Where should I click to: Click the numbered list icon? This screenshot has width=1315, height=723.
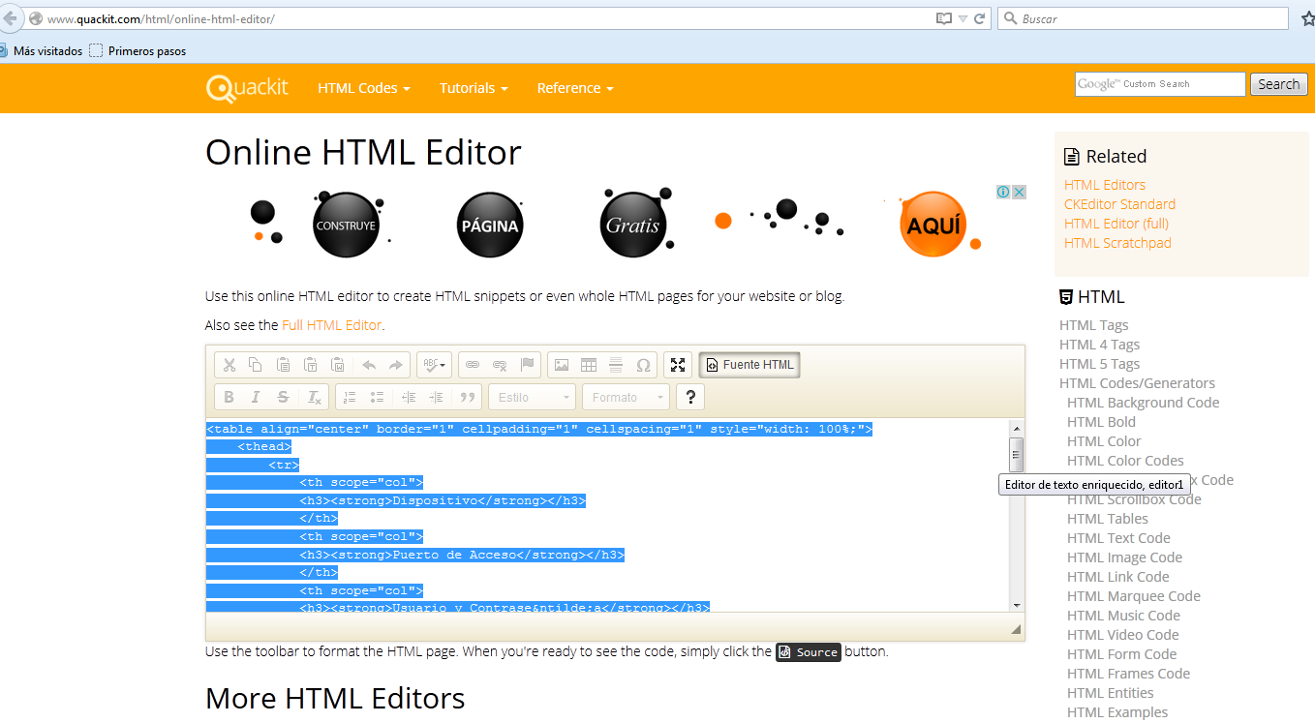tap(350, 397)
